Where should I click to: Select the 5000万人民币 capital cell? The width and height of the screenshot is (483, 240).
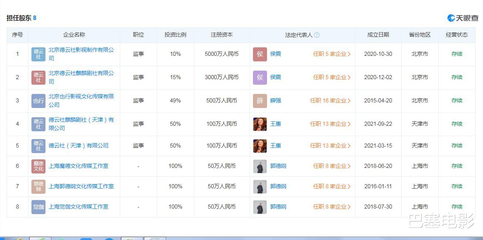[222, 54]
